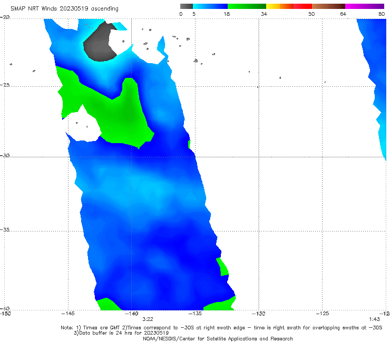Click the swath time '3:22'
Viewport: 390px width, 342px height.
point(148,319)
